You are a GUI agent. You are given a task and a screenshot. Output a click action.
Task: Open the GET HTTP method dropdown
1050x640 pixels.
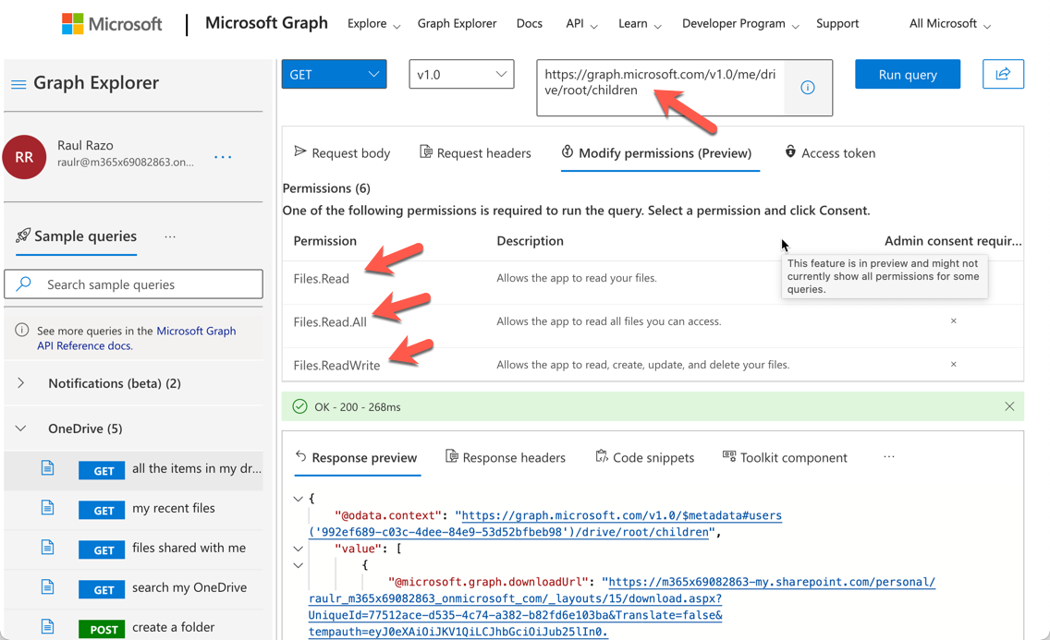click(x=334, y=74)
